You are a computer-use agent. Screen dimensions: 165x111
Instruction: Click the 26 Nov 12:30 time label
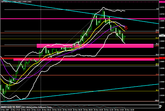pyautogui.click(x=109, y=110)
